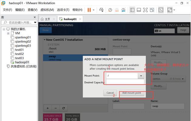Open the 查看(V) menu

pyautogui.click(x=32, y=10)
